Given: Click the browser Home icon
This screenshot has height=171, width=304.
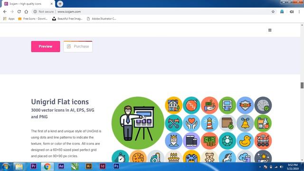Looking at the screenshot, I should [x=26, y=11].
